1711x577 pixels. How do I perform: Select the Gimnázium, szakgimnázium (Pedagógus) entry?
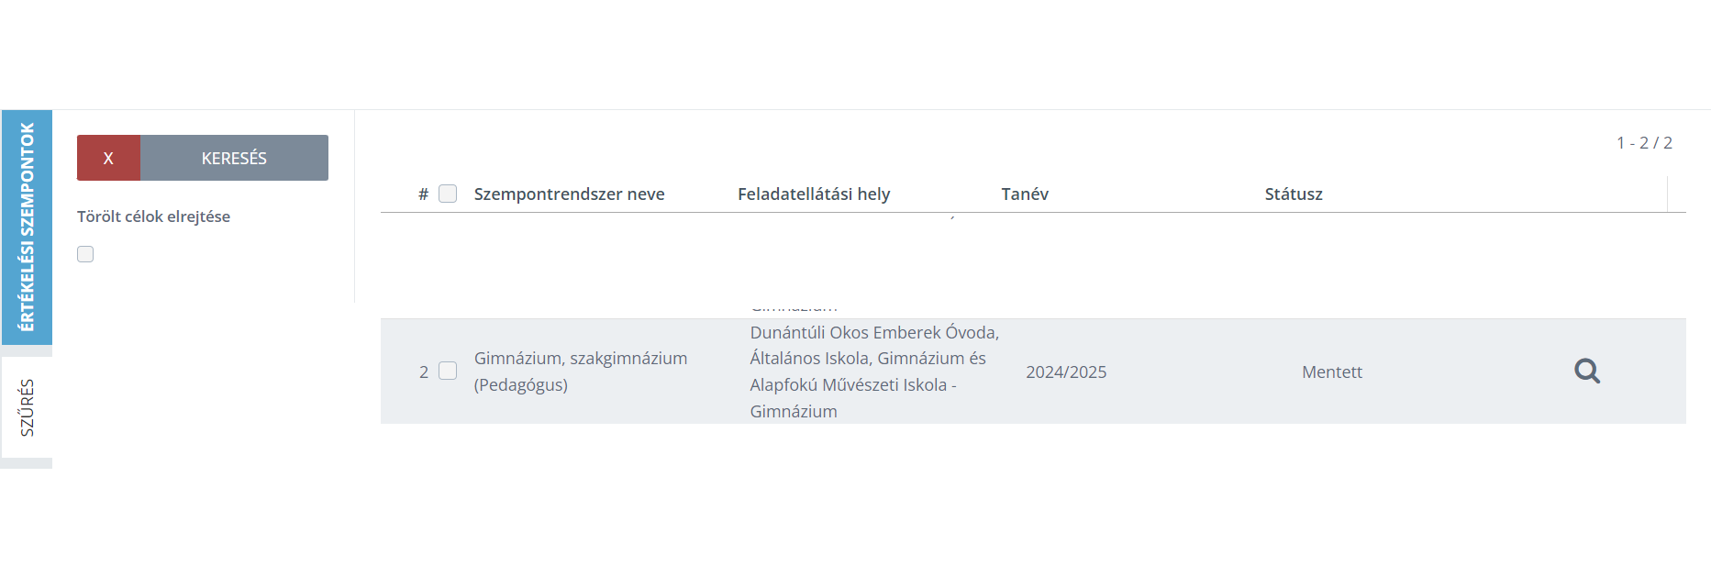581,372
